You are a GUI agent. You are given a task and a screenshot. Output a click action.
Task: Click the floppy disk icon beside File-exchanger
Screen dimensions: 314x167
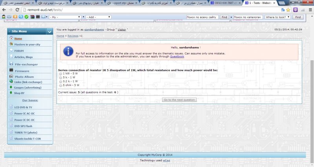pyautogui.click(x=11, y=64)
